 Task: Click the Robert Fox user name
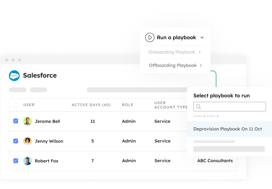[46, 161]
